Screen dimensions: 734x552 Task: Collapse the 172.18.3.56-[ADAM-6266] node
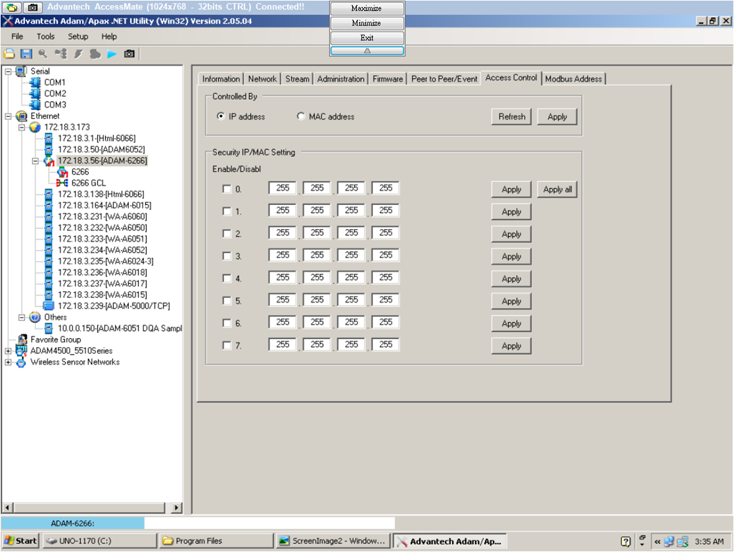[35, 161]
